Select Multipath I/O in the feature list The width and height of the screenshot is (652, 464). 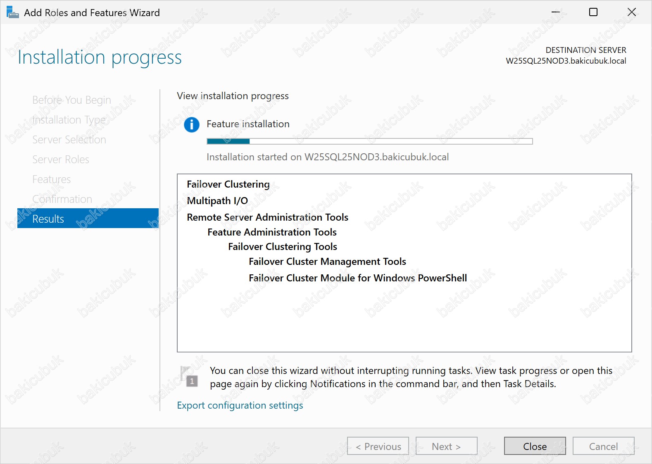click(217, 201)
